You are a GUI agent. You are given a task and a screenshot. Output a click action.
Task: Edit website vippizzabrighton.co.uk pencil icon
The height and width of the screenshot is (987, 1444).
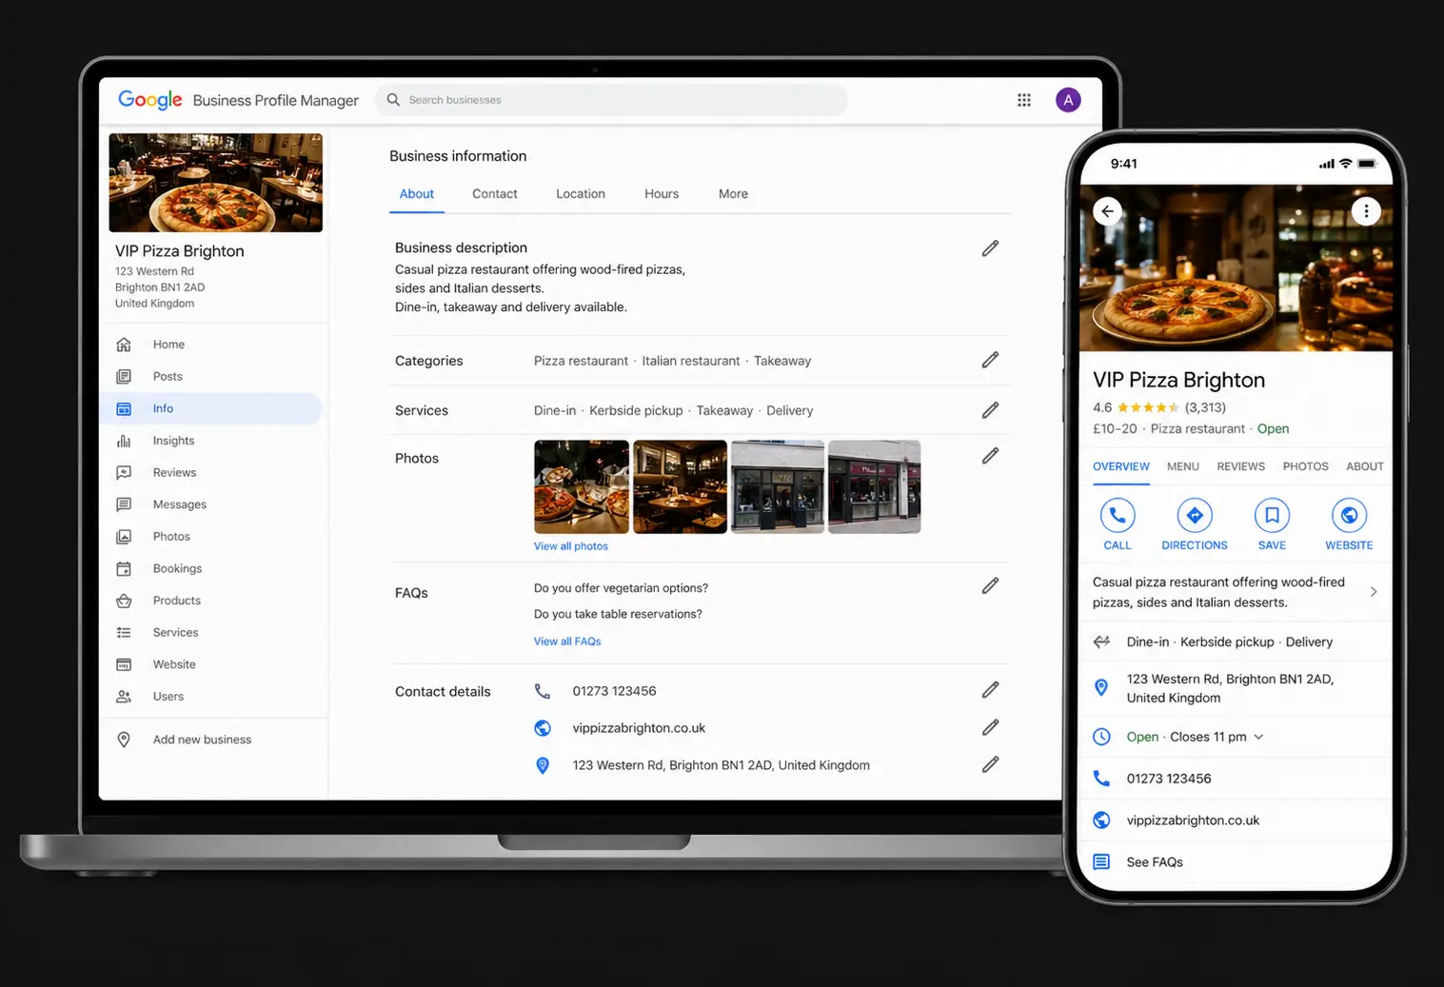990,727
